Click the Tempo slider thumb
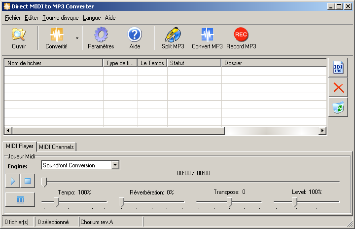 pos(56,202)
